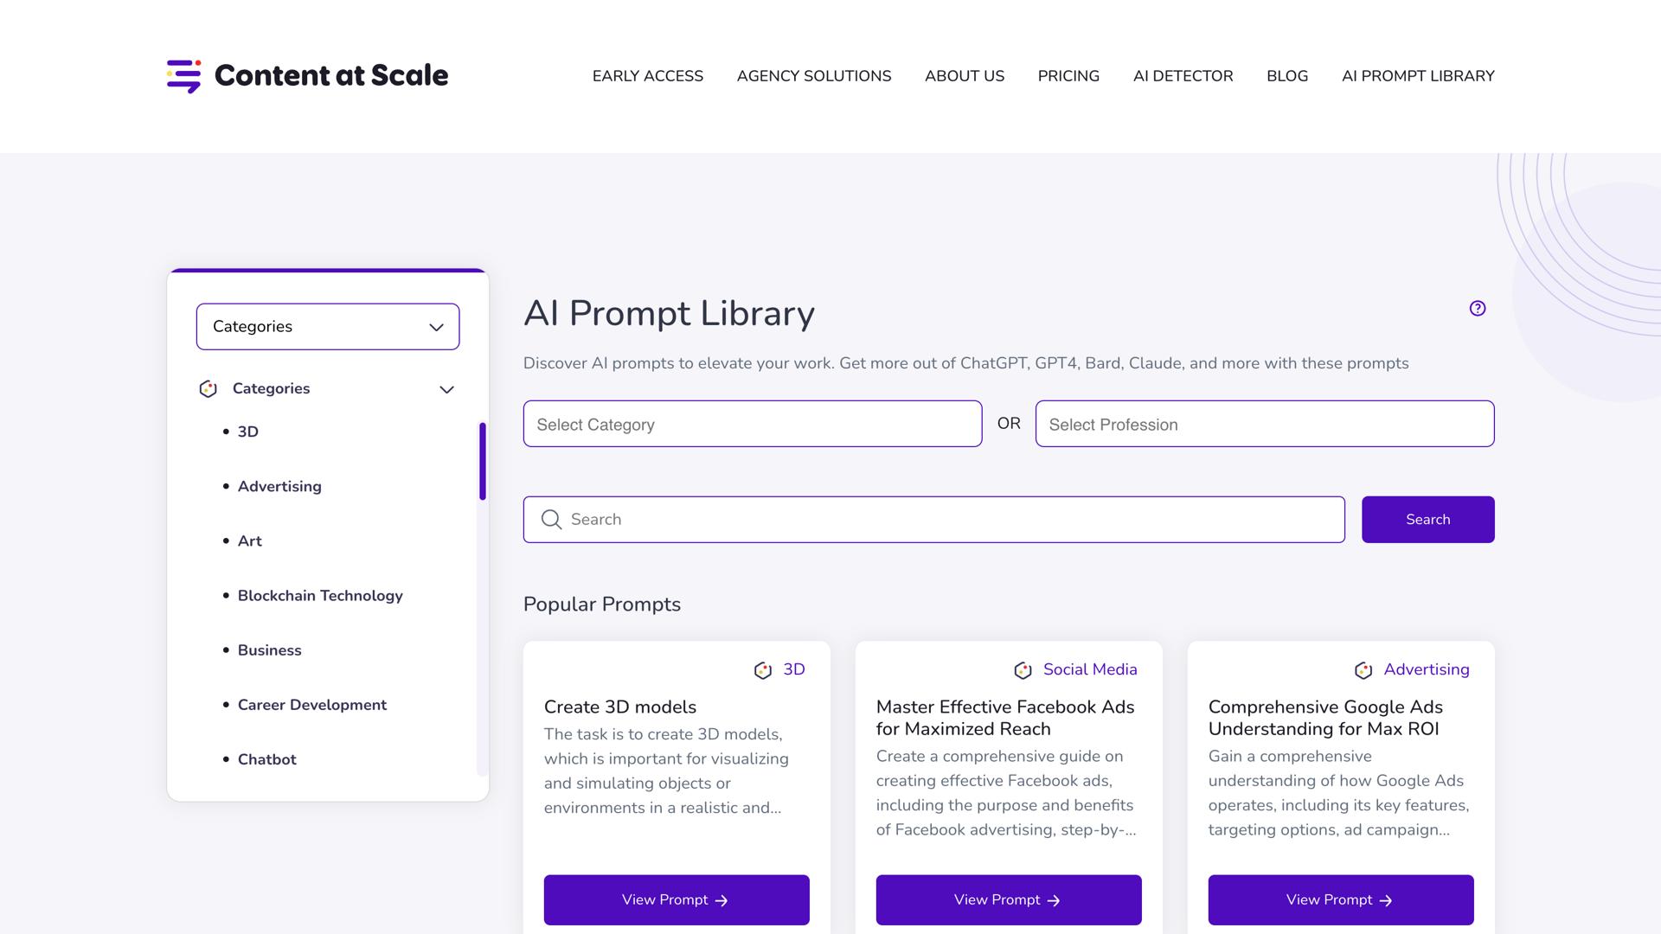The height and width of the screenshot is (934, 1661).
Task: Open the Agency Solutions menu item
Action: (813, 76)
